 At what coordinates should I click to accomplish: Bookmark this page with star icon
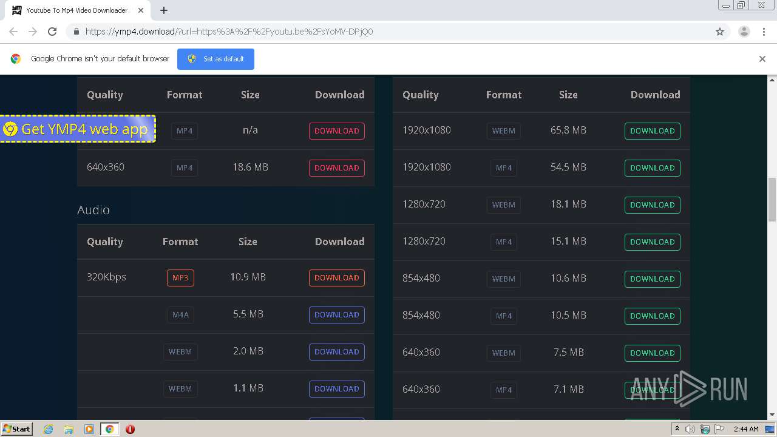tap(720, 32)
